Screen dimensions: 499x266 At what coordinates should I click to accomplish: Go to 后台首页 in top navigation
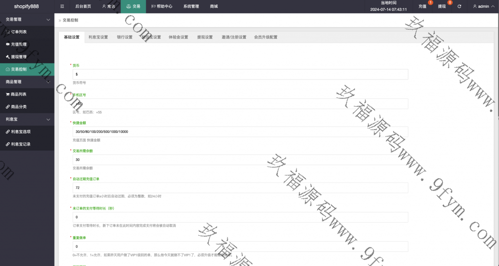click(x=83, y=6)
